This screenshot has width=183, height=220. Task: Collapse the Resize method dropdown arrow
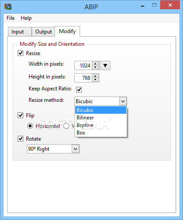coord(123,101)
